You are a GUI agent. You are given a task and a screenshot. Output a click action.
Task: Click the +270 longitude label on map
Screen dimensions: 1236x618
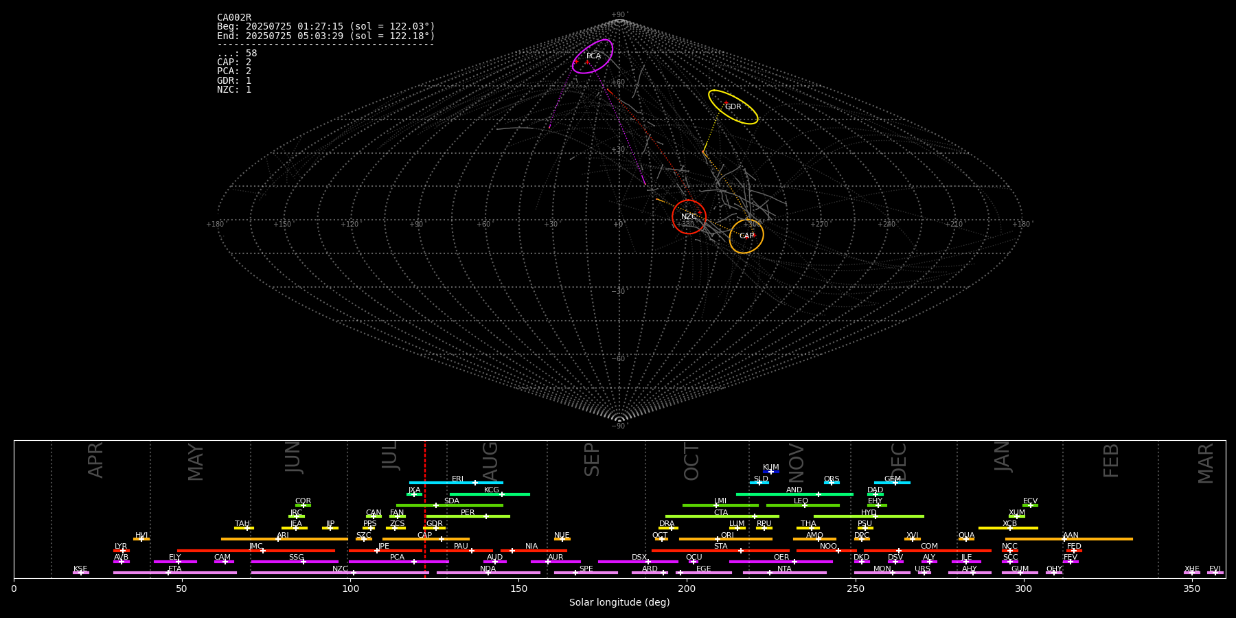[819, 224]
